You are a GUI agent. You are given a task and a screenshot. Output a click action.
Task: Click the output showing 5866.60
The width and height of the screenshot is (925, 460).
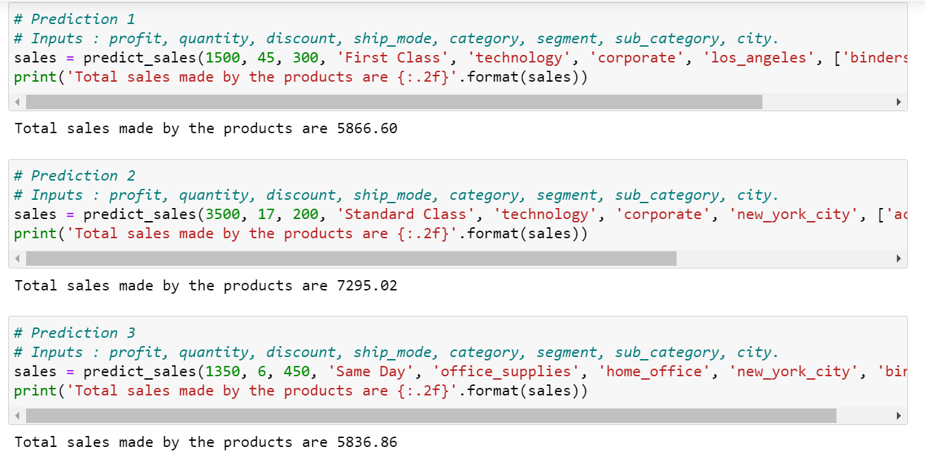click(x=204, y=128)
